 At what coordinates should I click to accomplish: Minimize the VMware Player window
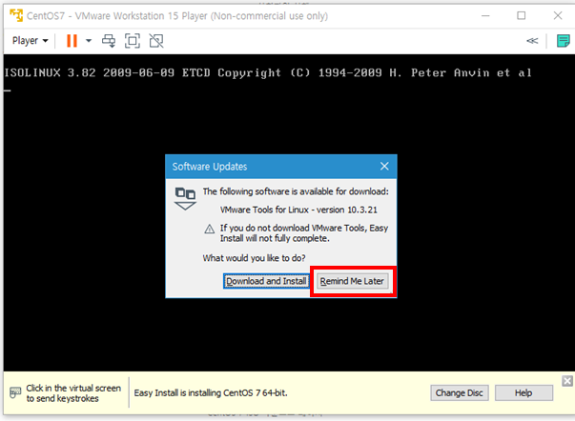click(x=485, y=16)
